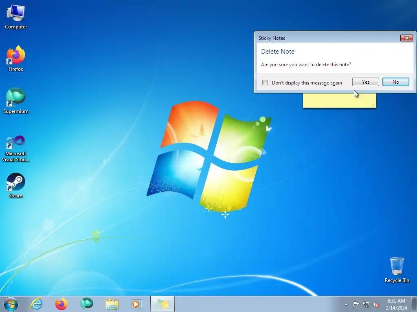The height and width of the screenshot is (312, 417).
Task: Select the Recycle Bin icon
Action: point(397,270)
